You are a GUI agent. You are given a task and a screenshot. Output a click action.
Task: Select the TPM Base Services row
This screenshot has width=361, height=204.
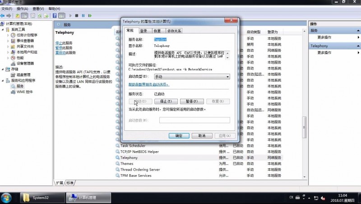coord(199,176)
